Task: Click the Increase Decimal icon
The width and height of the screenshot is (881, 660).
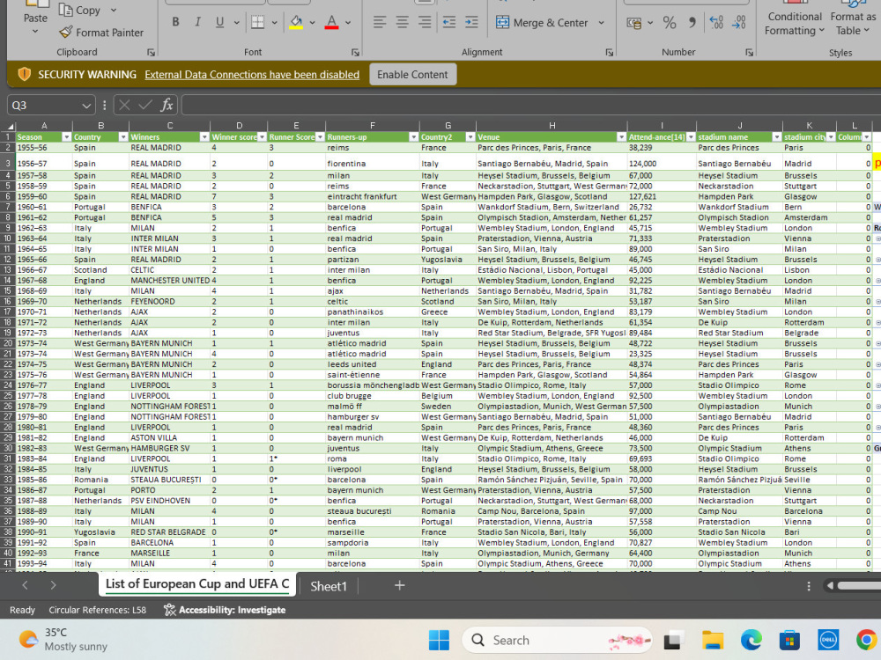Action: (715, 22)
